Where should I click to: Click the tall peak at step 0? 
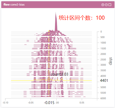pyautogui.click(x=56, y=22)
